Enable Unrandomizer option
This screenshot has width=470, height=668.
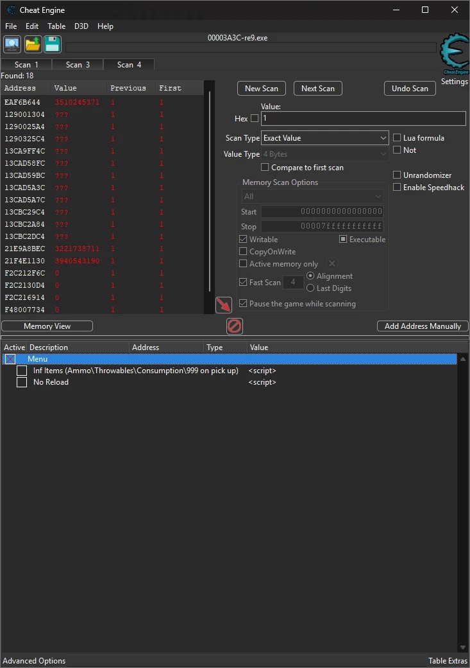(x=397, y=175)
